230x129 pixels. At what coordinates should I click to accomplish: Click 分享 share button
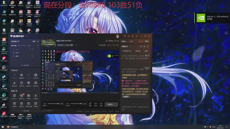[117, 41]
